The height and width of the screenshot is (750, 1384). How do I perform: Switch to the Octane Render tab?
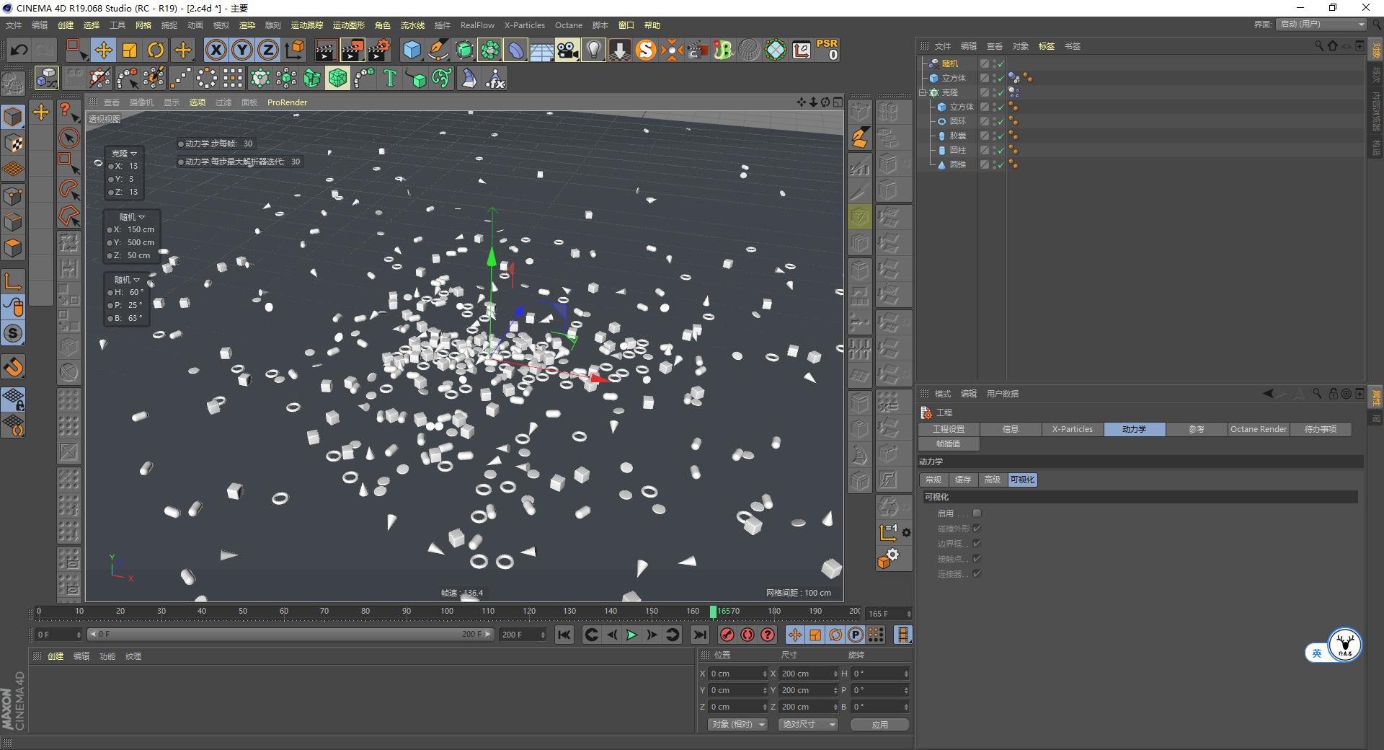pyautogui.click(x=1258, y=429)
